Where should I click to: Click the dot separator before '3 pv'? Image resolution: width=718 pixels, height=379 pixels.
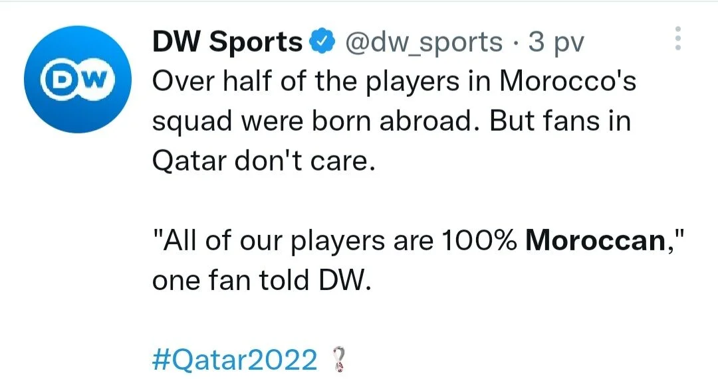point(515,42)
